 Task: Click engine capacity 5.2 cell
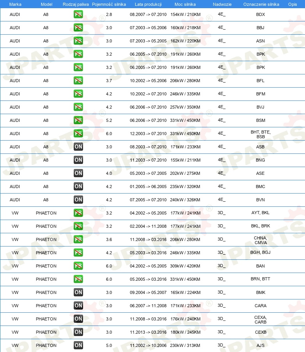coord(109,120)
